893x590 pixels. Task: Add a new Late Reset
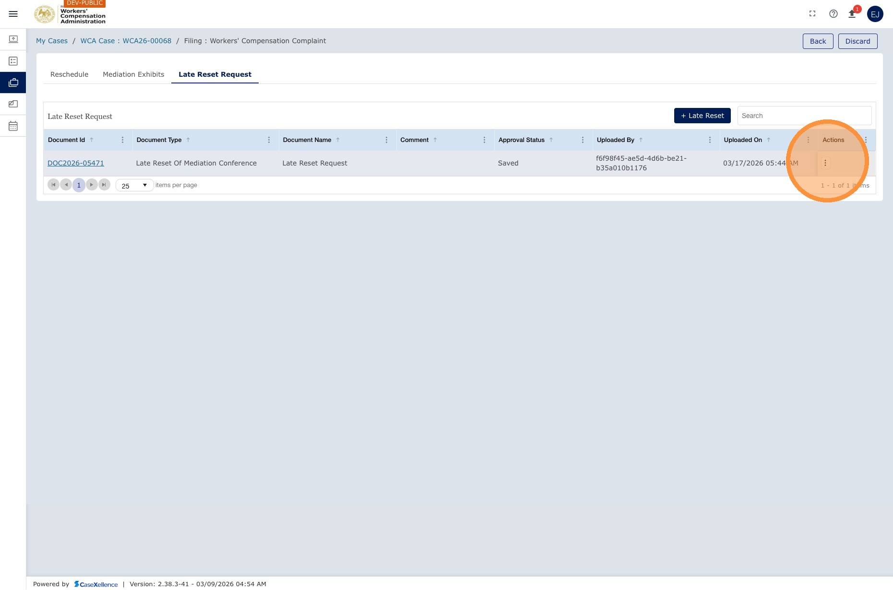(702, 116)
